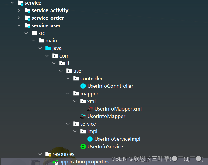Collapse the user package

tap(61, 71)
